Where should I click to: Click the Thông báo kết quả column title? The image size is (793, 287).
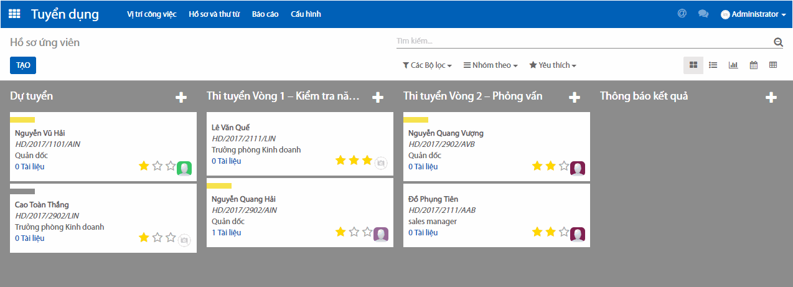[x=644, y=96]
